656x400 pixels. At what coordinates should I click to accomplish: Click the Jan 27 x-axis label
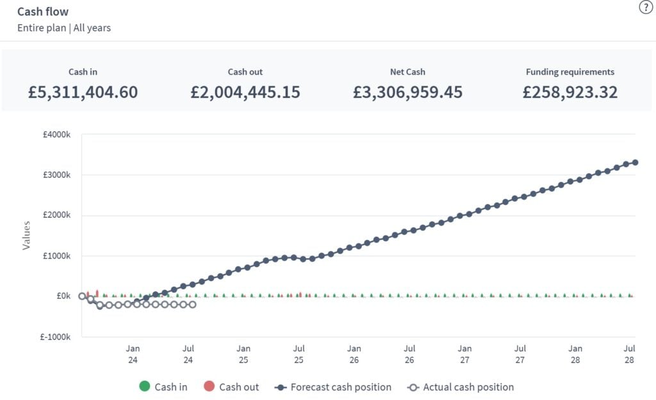[464, 354]
